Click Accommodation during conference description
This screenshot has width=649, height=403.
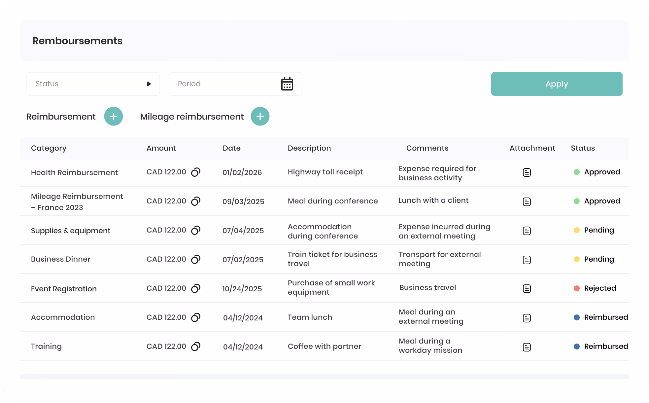pyautogui.click(x=323, y=231)
